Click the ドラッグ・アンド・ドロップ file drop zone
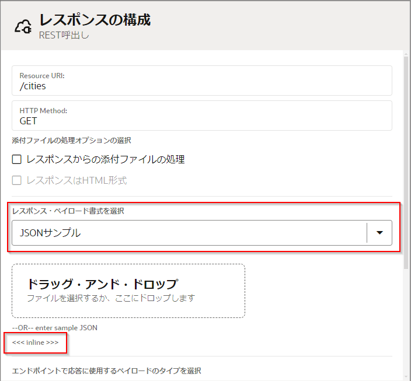The height and width of the screenshot is (381, 411). point(128,291)
